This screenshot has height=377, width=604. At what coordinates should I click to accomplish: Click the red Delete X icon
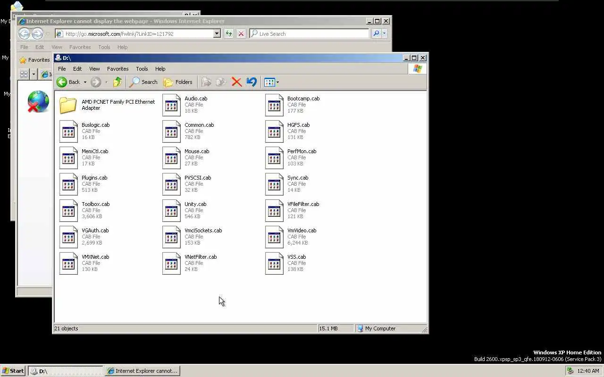pos(236,82)
